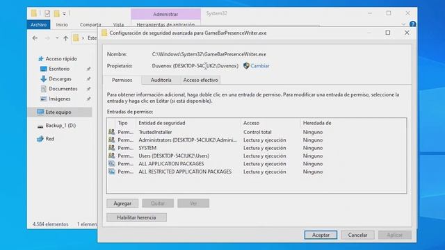
Task: Click the Quitar button
Action: tap(158, 203)
